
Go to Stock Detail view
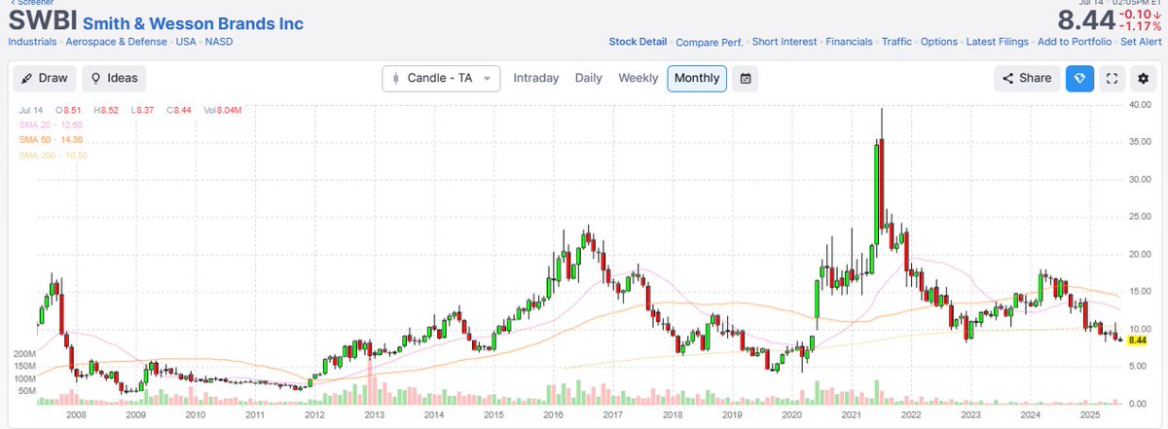[x=638, y=42]
